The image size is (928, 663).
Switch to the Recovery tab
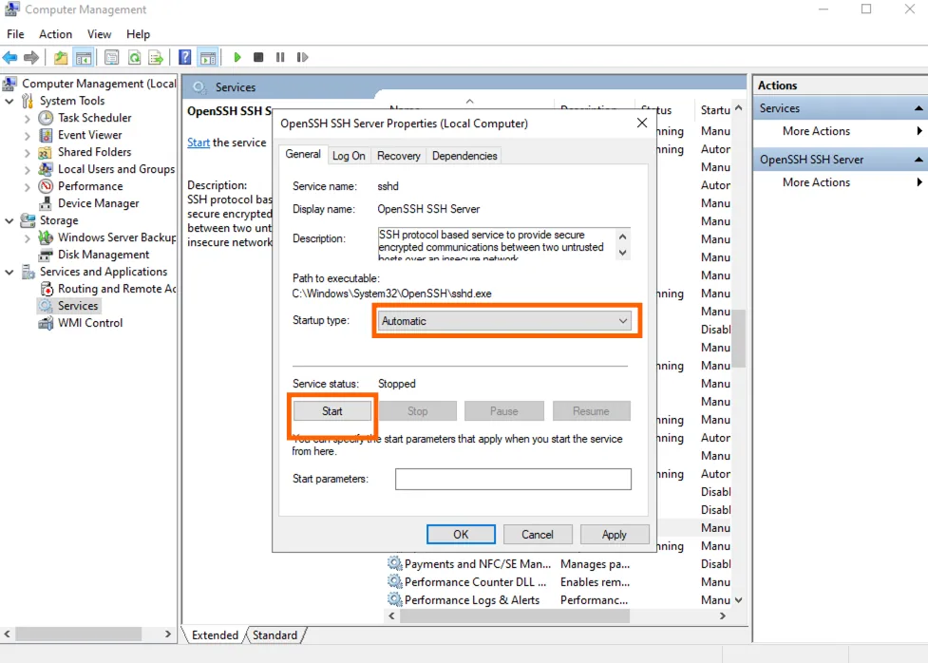398,156
